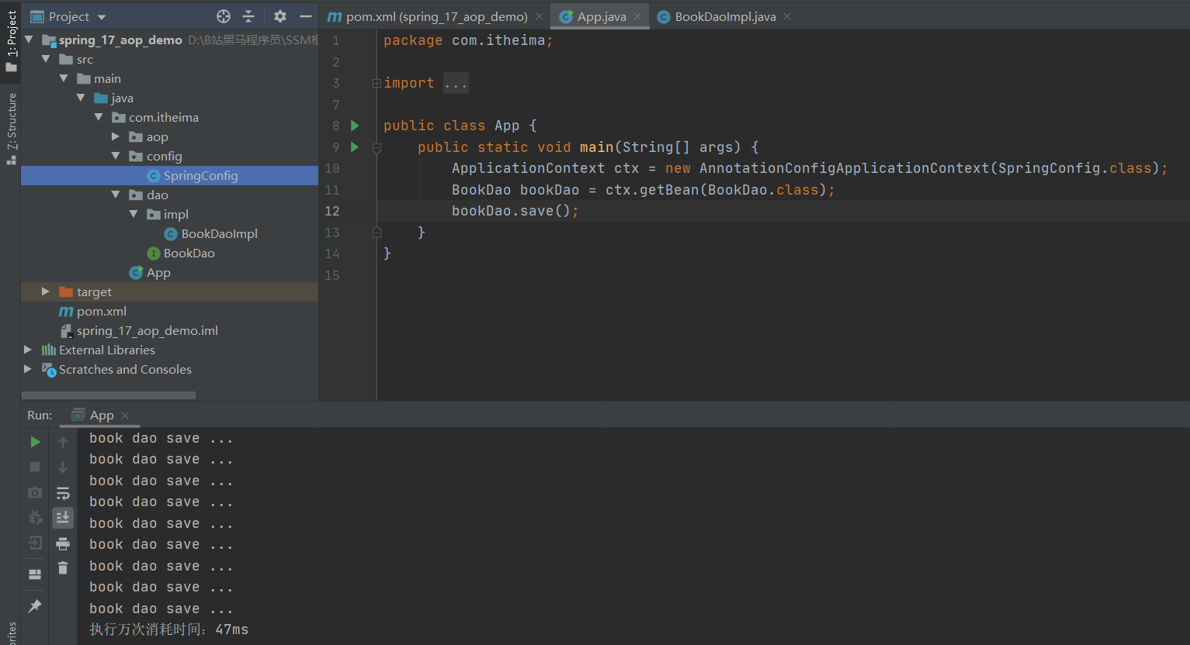The image size is (1190, 645).
Task: Click the fold marker at line 13
Action: tap(376, 232)
